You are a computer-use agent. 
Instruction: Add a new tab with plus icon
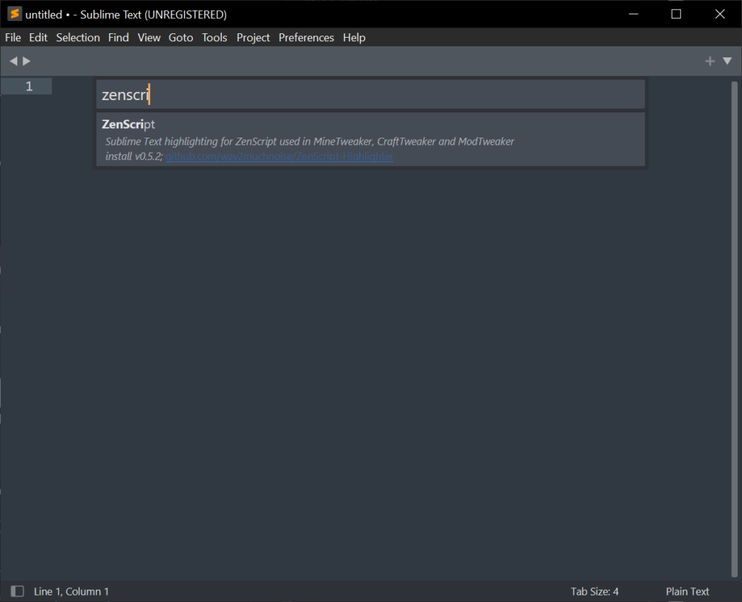709,61
